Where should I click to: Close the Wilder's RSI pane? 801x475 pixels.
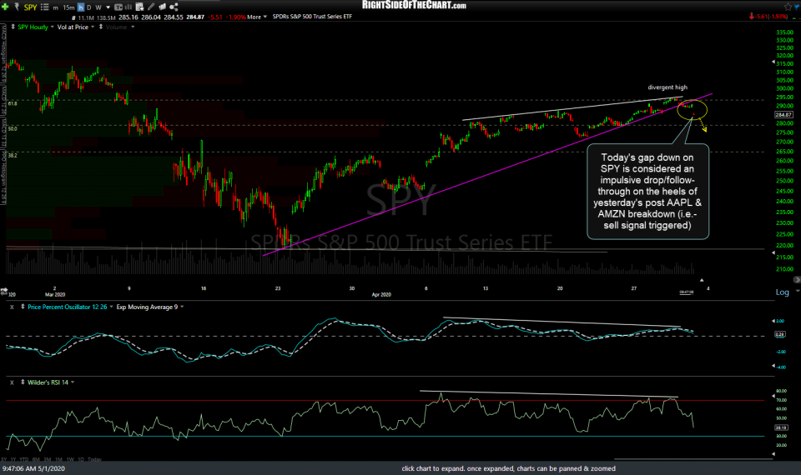coord(12,382)
